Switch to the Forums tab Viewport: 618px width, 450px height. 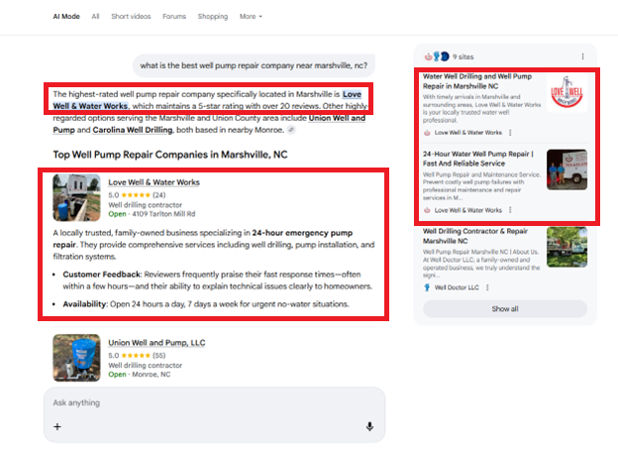click(x=174, y=17)
